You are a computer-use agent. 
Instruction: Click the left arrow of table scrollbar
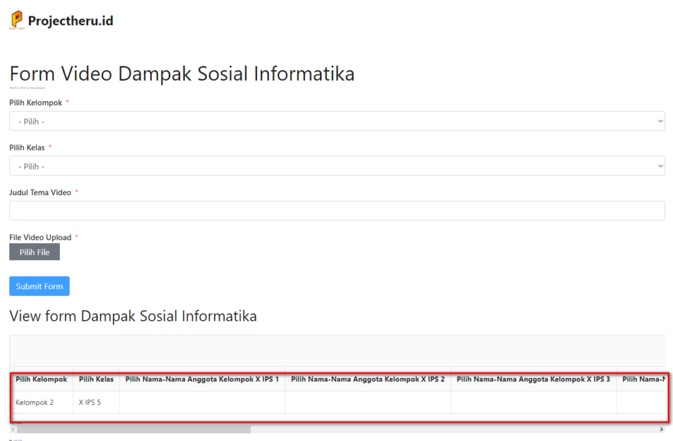(12, 429)
